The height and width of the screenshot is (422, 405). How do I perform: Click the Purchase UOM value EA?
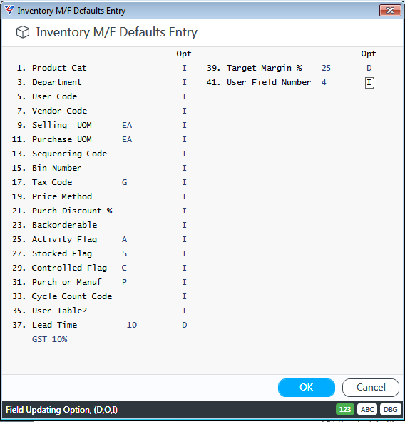(127, 139)
